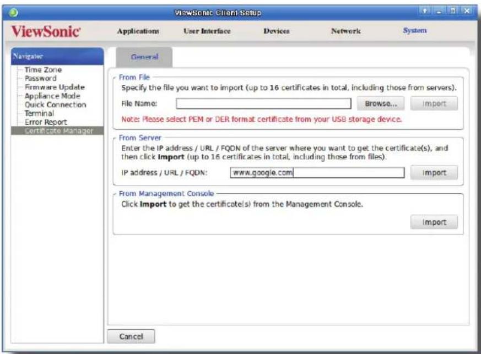Select Terminal in Navigator
The height and width of the screenshot is (354, 481).
click(39, 113)
